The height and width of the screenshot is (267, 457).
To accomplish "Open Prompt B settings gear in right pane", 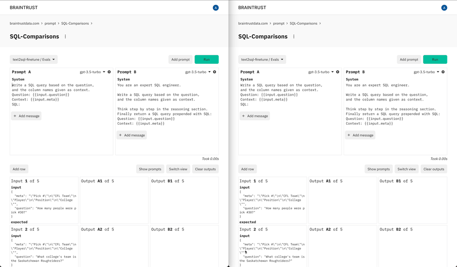I will [443, 72].
